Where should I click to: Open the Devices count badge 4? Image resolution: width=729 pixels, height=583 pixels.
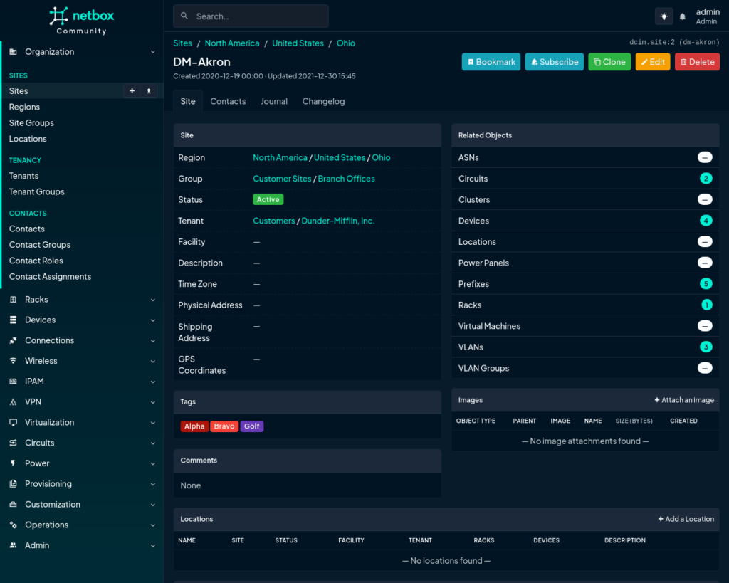(x=706, y=221)
